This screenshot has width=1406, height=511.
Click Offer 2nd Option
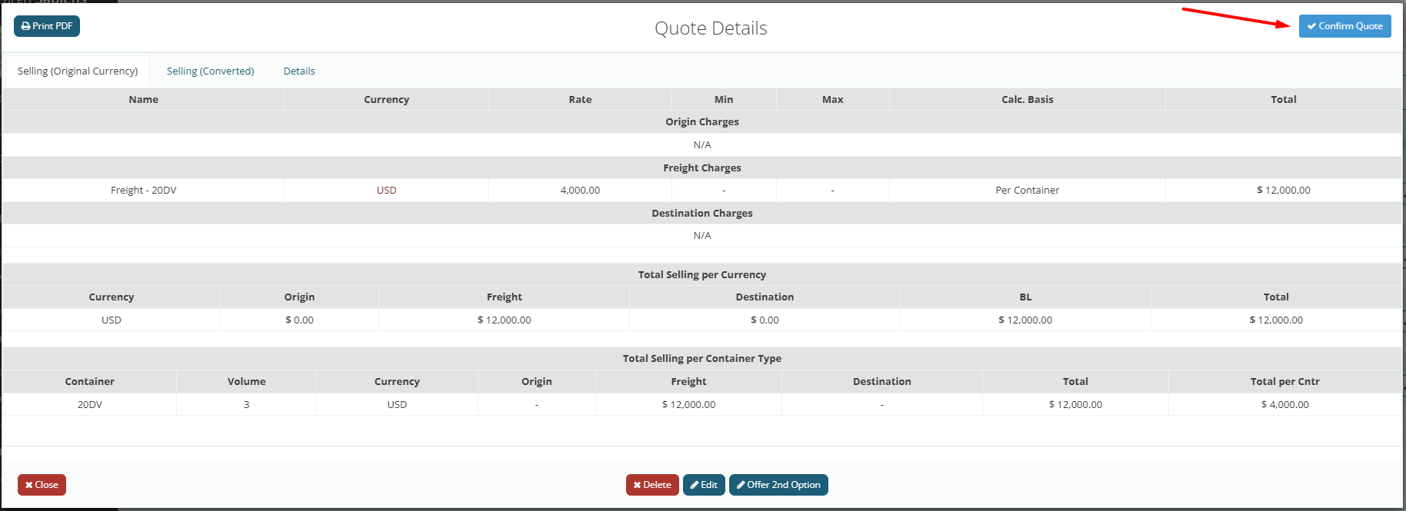click(x=778, y=485)
